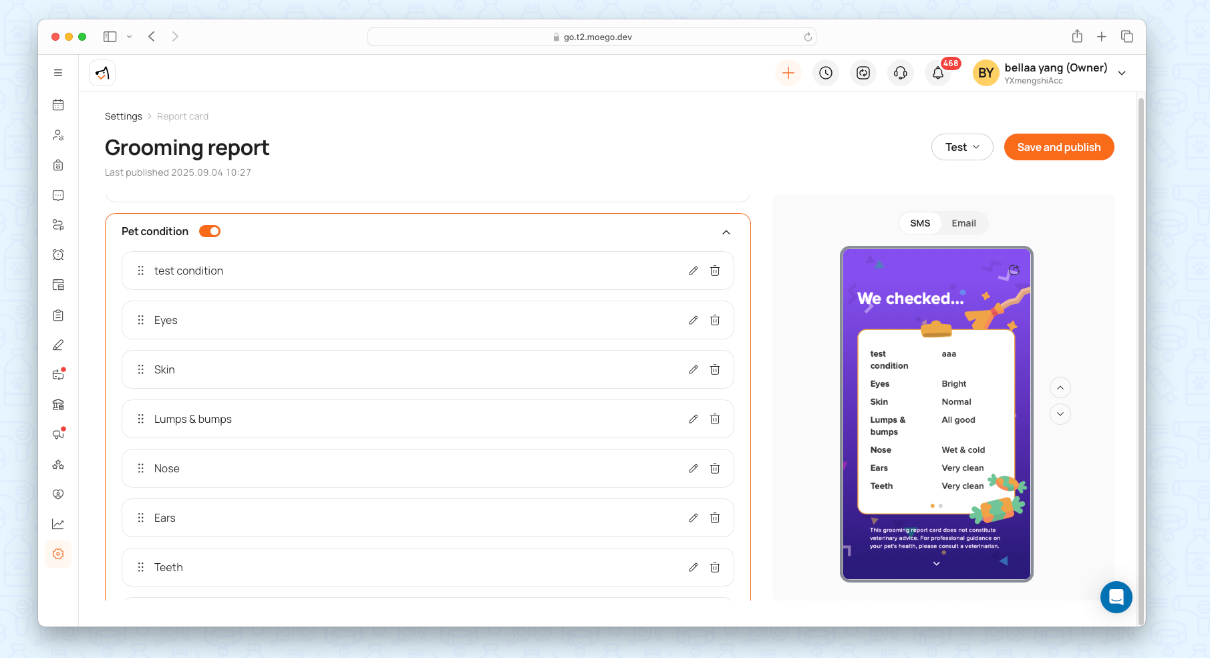Image resolution: width=1210 pixels, height=658 pixels.
Task: Delete the Skin condition with trash icon
Action: (714, 369)
